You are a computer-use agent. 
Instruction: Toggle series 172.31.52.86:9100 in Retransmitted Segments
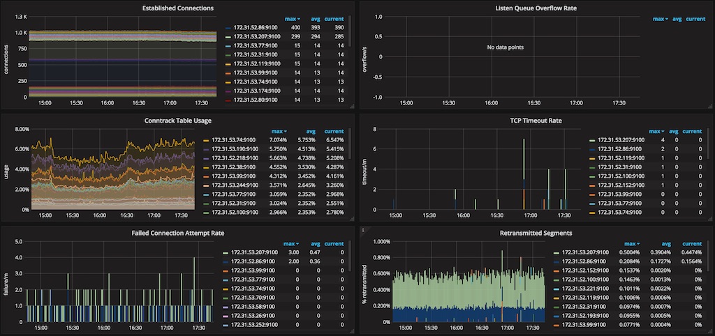583,261
